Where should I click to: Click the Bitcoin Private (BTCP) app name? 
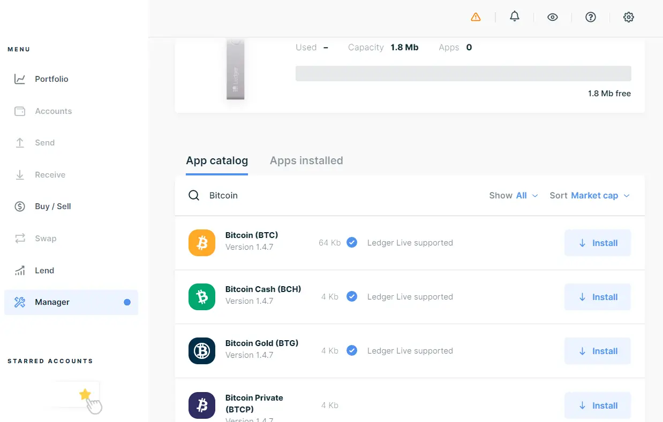click(x=254, y=404)
